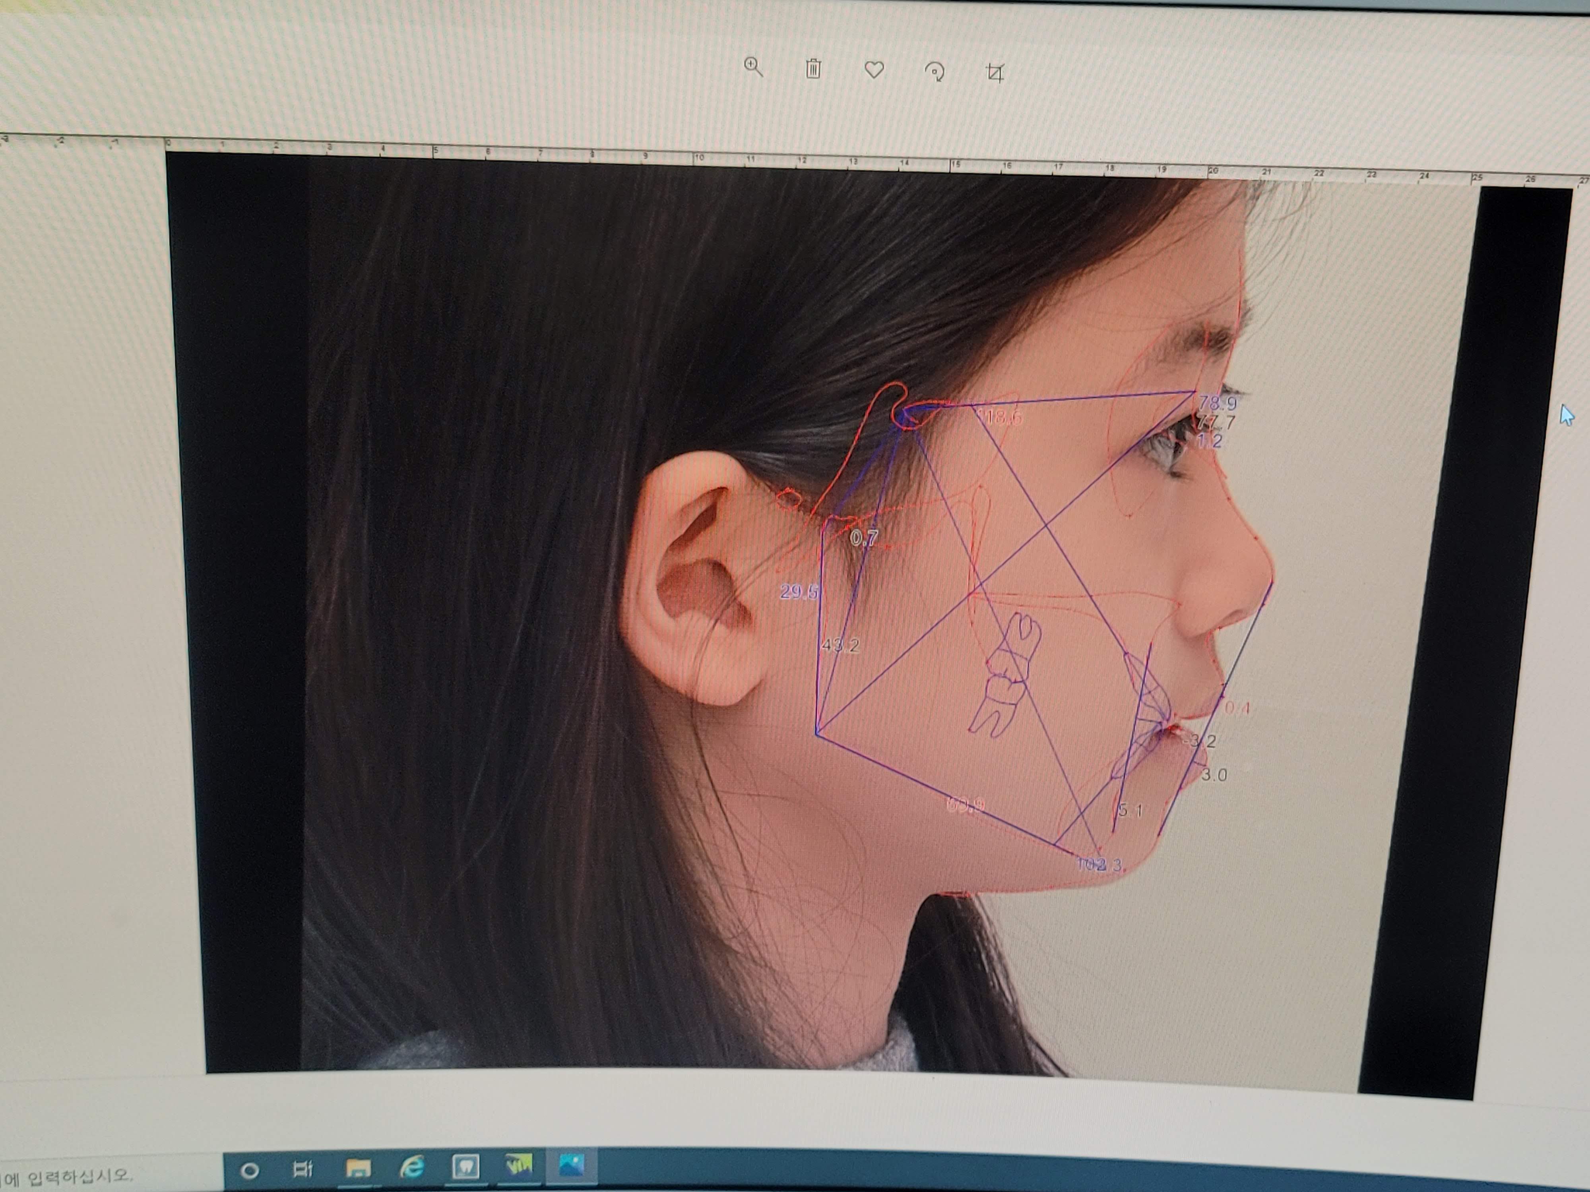1590x1192 pixels.
Task: Click the zoom magnifier icon
Action: tap(753, 68)
